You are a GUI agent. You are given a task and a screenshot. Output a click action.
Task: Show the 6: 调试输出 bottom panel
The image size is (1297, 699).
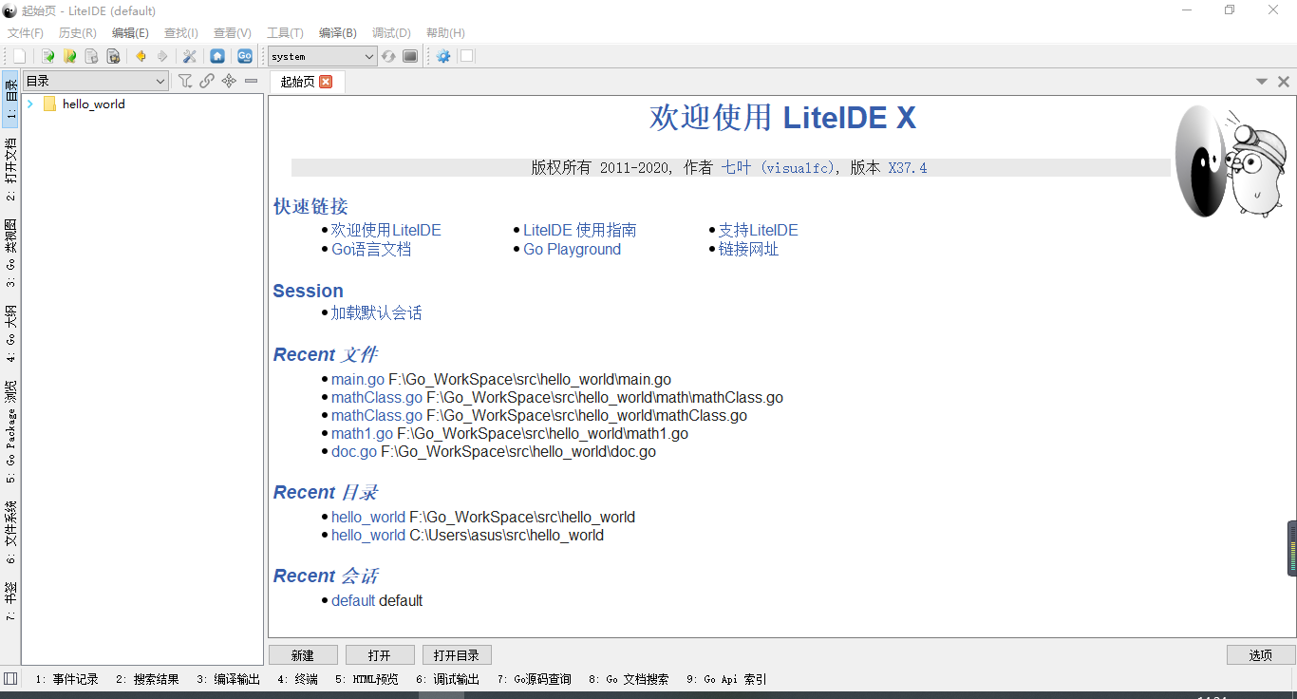447,679
